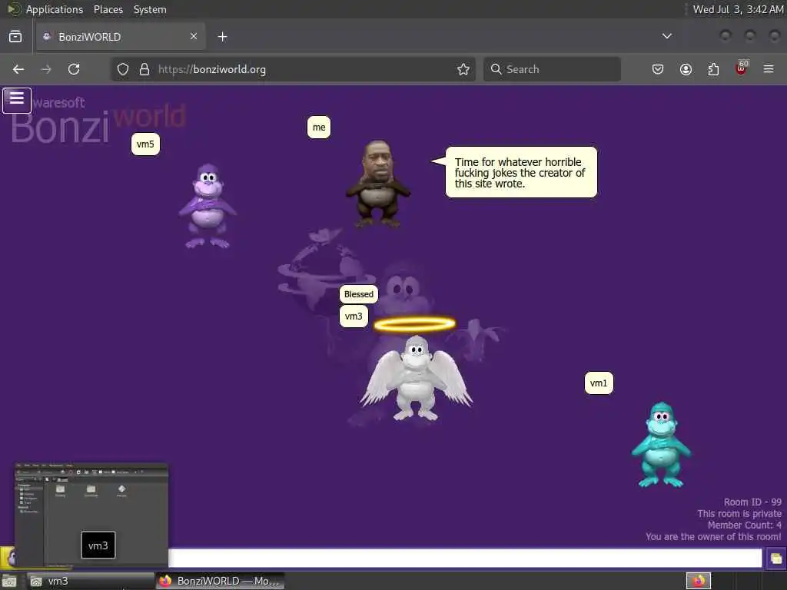Click the vm5 name tag
Viewport: 787px width, 590px height.
click(x=145, y=144)
